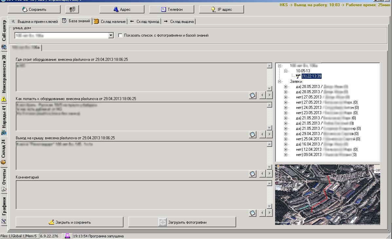392x239 pixels.
Task: Click previous arrow under Выход на крышу
Action: coord(262,174)
